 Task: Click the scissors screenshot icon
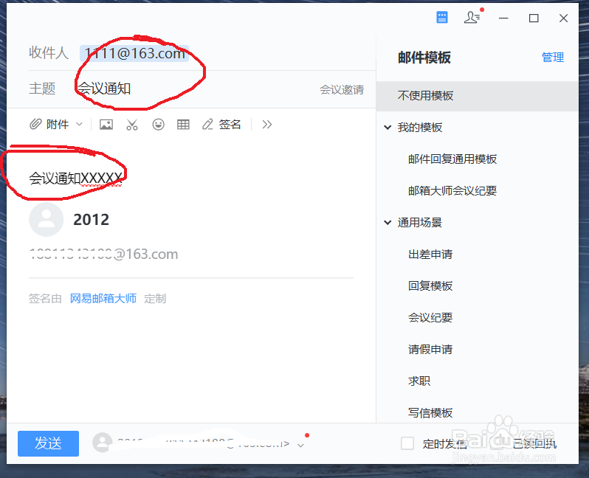coord(132,124)
